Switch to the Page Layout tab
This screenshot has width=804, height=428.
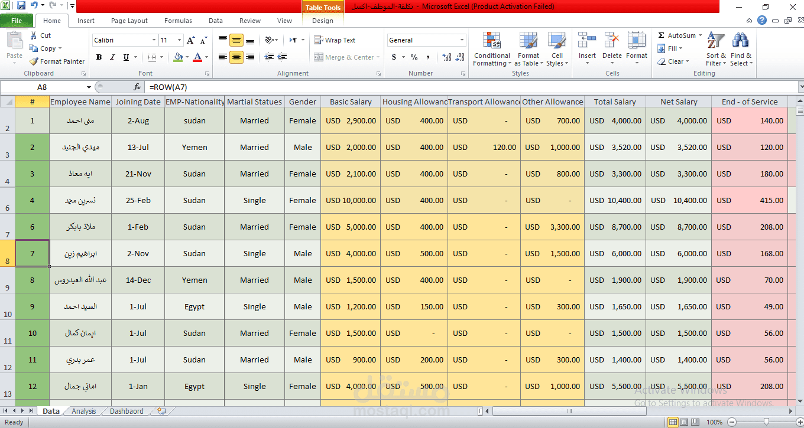coord(129,21)
